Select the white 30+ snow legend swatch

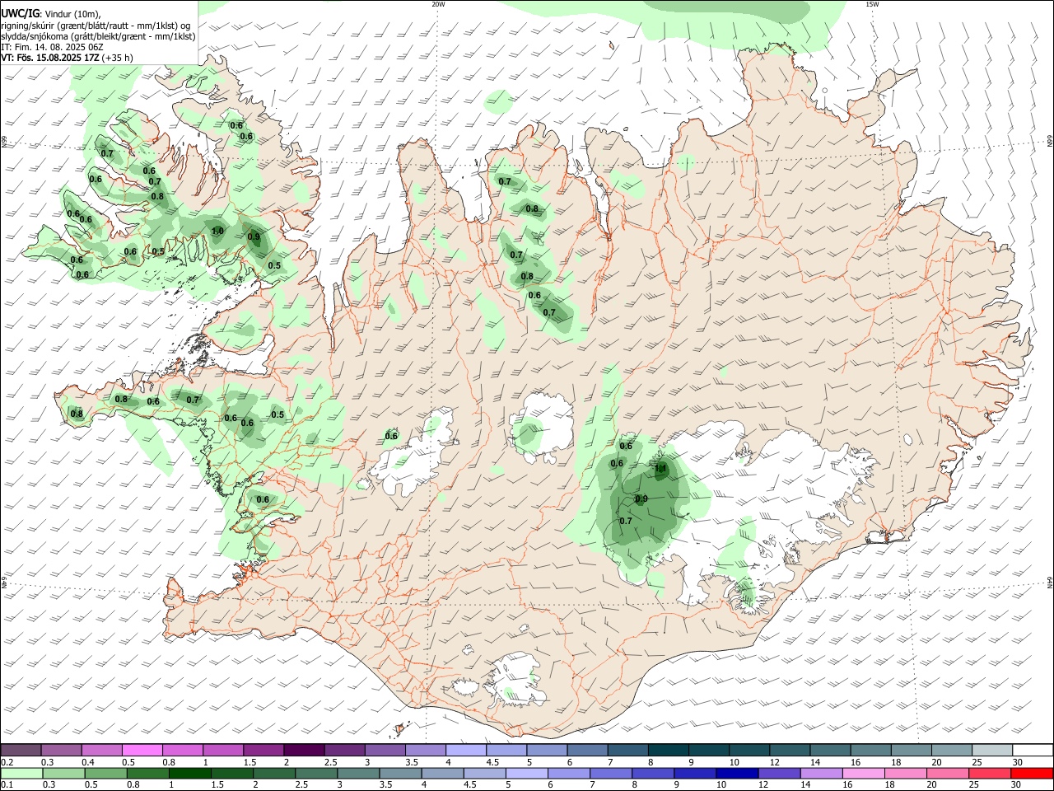click(x=1032, y=751)
